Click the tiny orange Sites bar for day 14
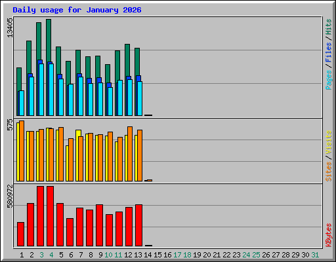This screenshot has height=262, width=336. click(150, 180)
